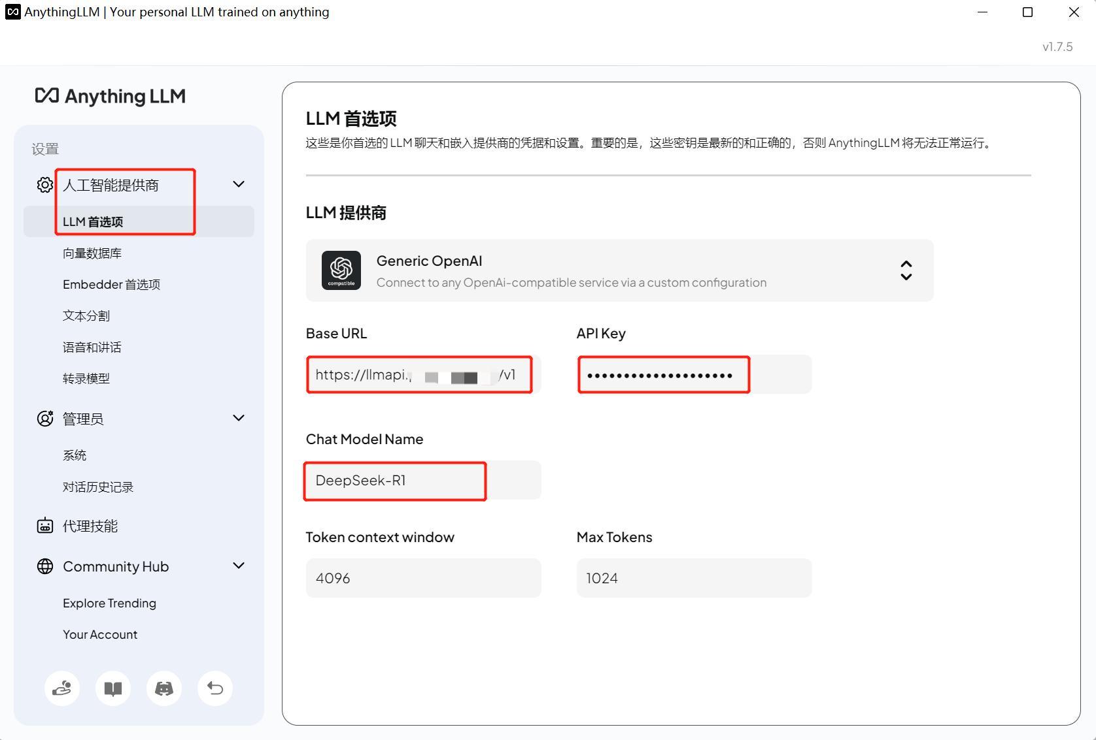Collapse the 人工智能提供商 section chevron
This screenshot has height=740, width=1096.
coord(239,185)
